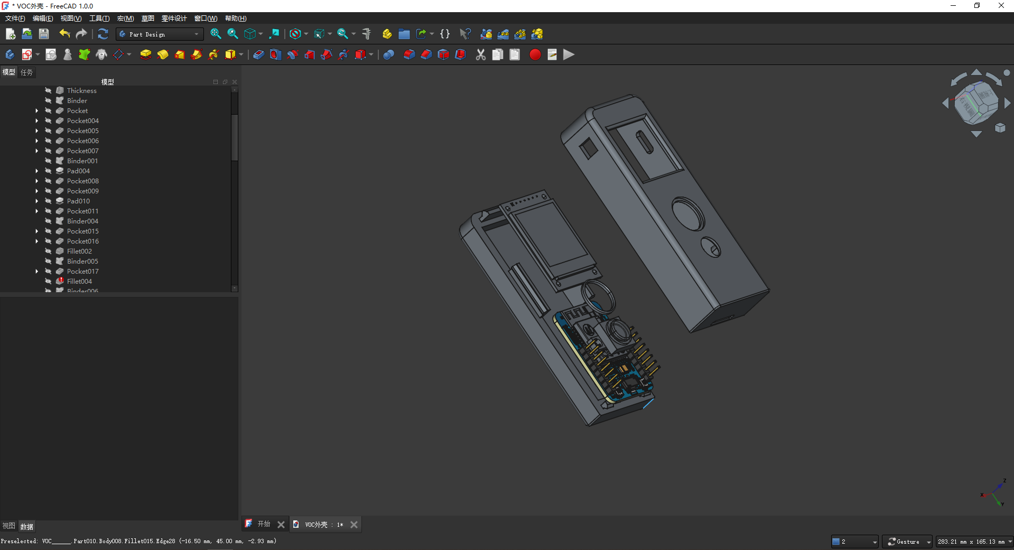This screenshot has width=1014, height=550.
Task: Open the Part Design workbench selector
Action: (x=159, y=34)
